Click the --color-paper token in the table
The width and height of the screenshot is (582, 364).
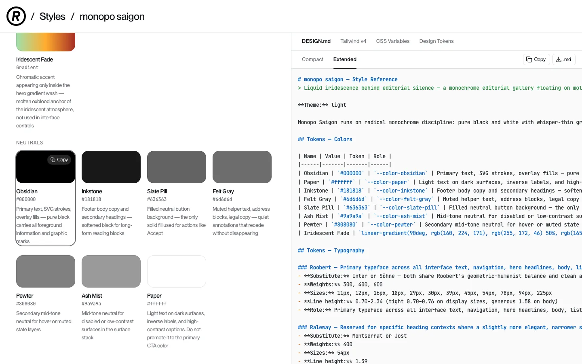point(387,182)
